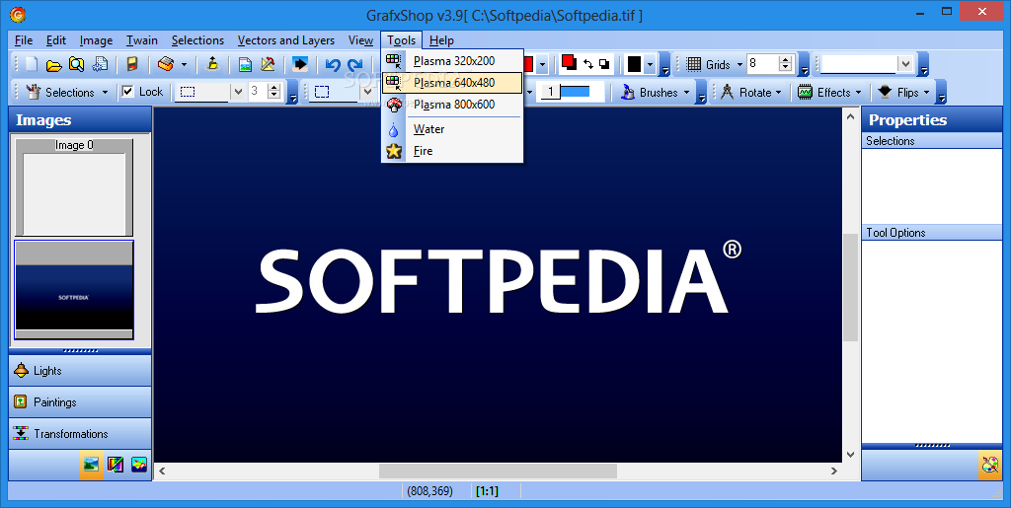Screen dimensions: 1011x508
Task: Open the Grids dropdown arrow
Action: [739, 64]
